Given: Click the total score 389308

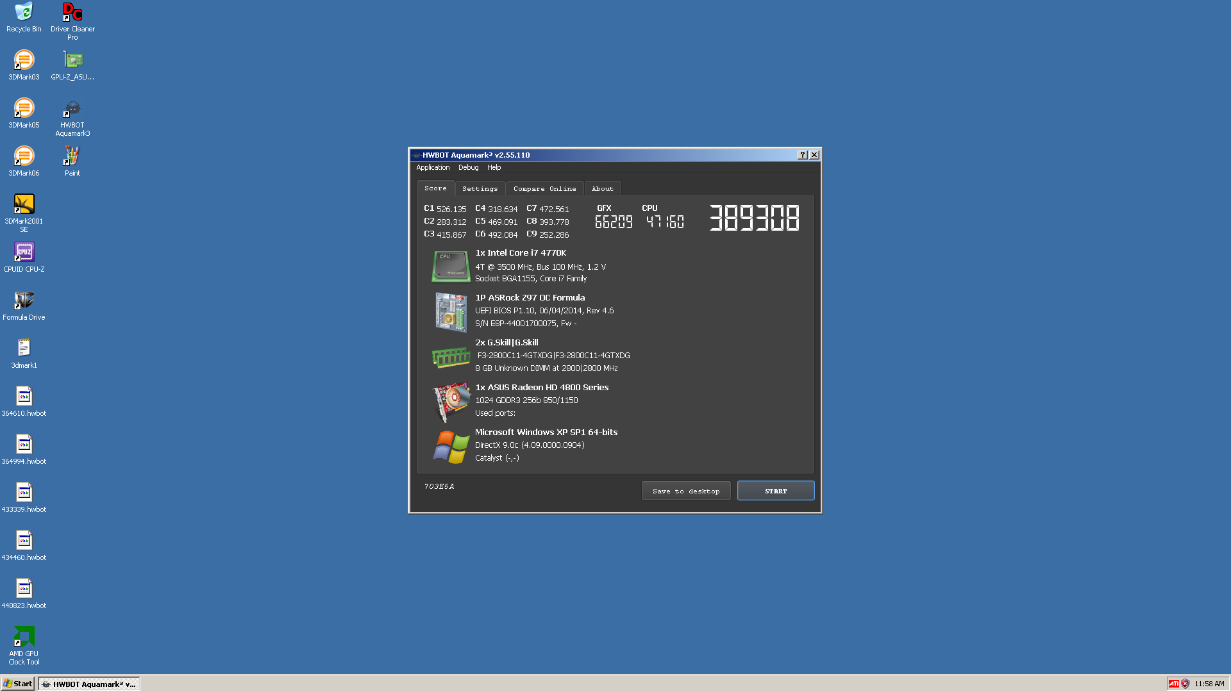Looking at the screenshot, I should point(754,218).
